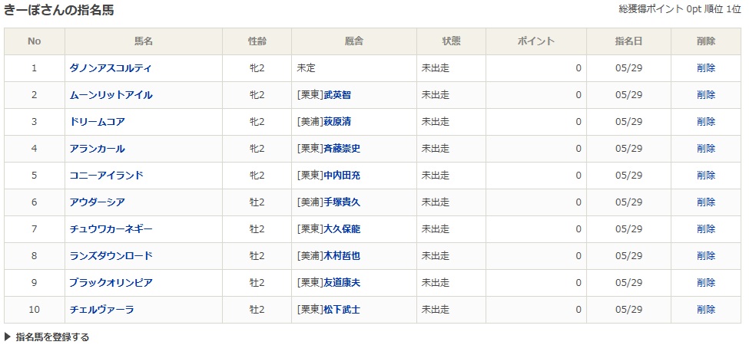The image size is (749, 345).
Task: Open trainer 中内田充 page
Action: [342, 176]
